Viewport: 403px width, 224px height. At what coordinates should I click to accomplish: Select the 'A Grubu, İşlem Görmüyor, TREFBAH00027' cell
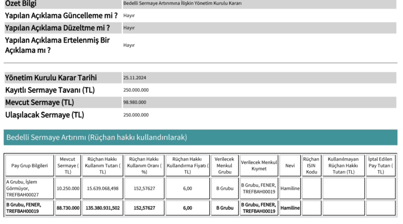click(30, 188)
